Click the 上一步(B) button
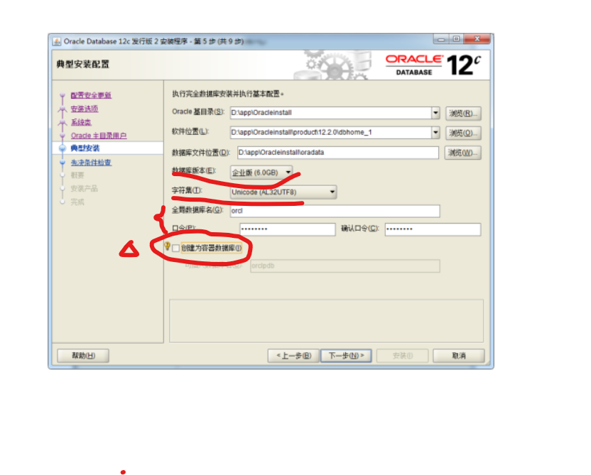 click(293, 356)
